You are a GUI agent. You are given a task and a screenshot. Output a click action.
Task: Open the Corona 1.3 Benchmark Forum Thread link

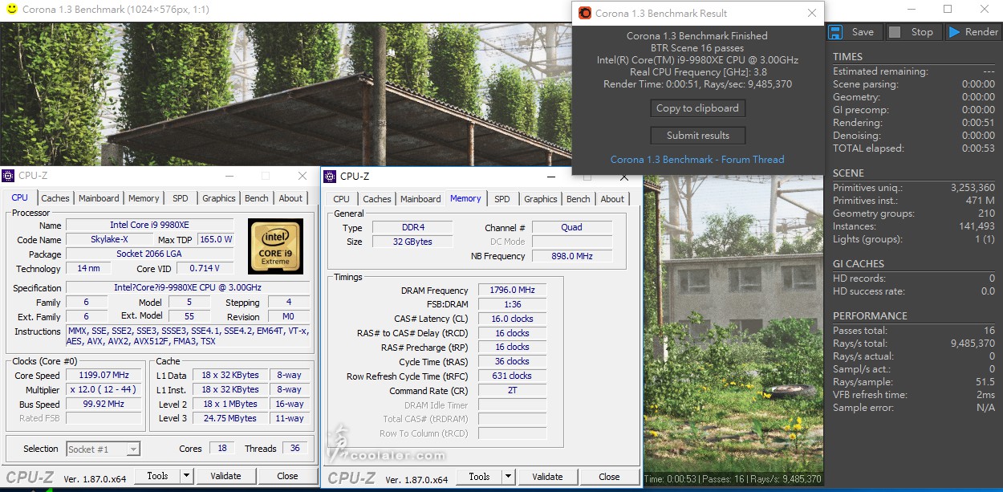(x=697, y=159)
